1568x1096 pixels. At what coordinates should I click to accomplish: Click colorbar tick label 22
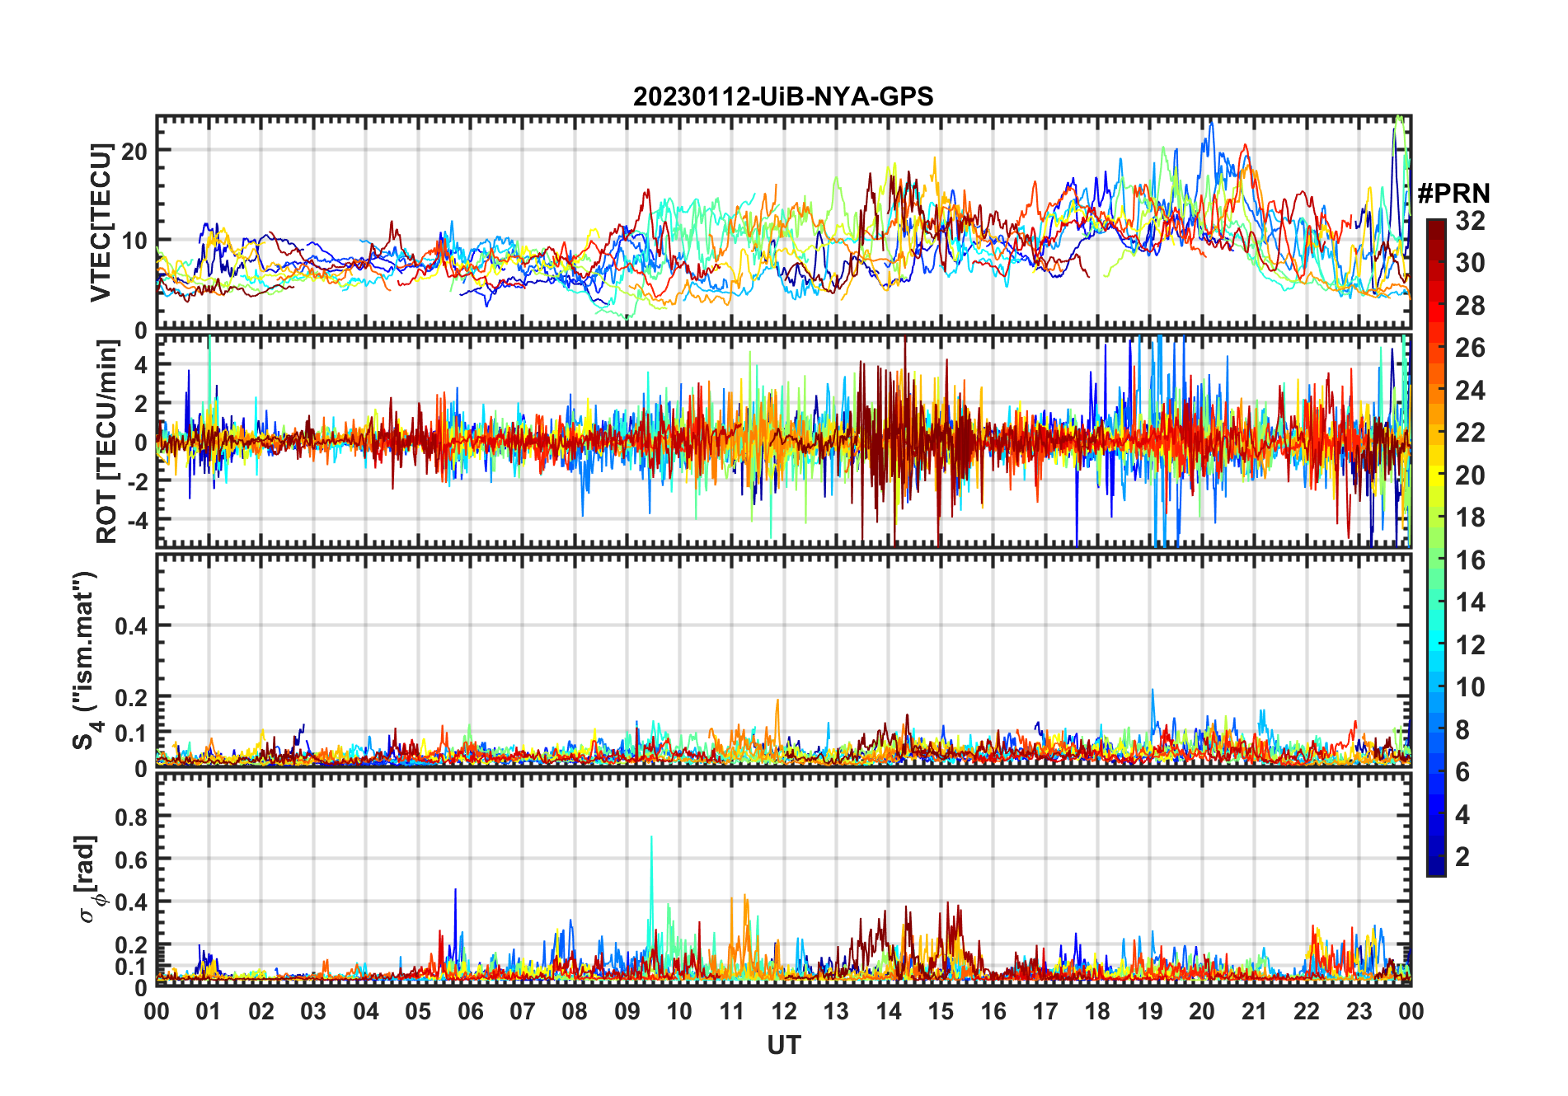point(1470,433)
